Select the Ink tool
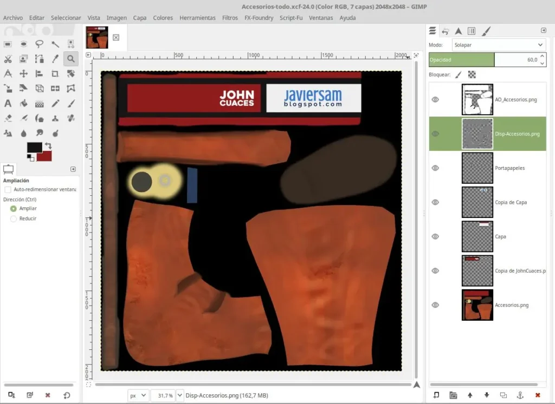 click(x=39, y=118)
